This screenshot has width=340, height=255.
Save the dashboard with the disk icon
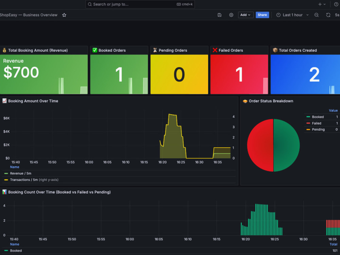tap(219, 15)
